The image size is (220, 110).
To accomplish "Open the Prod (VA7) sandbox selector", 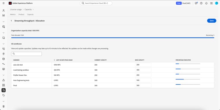I will coord(186,3).
